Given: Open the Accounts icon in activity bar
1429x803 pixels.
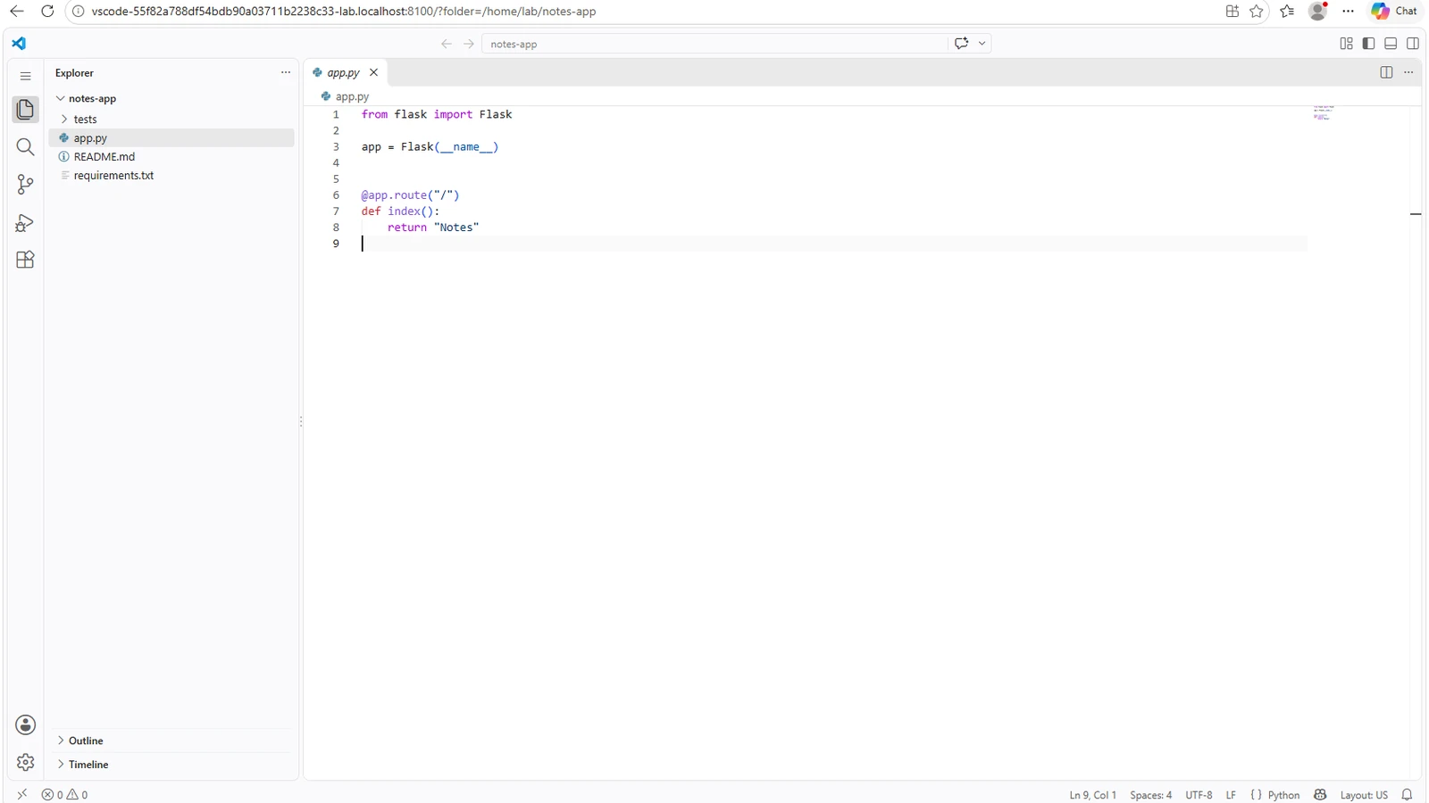Looking at the screenshot, I should point(25,724).
